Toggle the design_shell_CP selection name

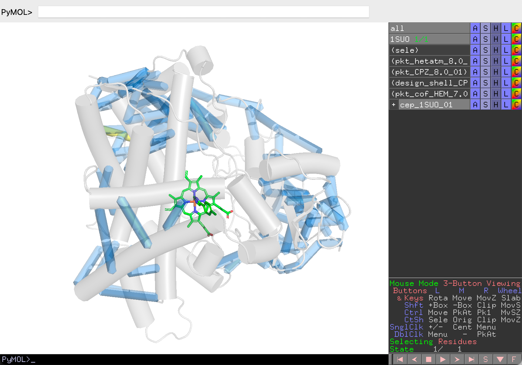[429, 83]
